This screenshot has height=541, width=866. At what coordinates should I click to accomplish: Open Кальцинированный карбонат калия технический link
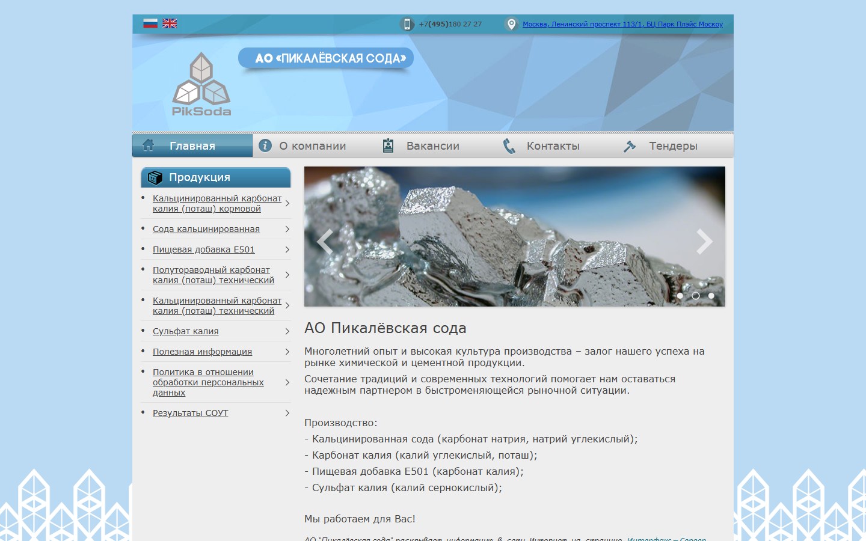[217, 305]
